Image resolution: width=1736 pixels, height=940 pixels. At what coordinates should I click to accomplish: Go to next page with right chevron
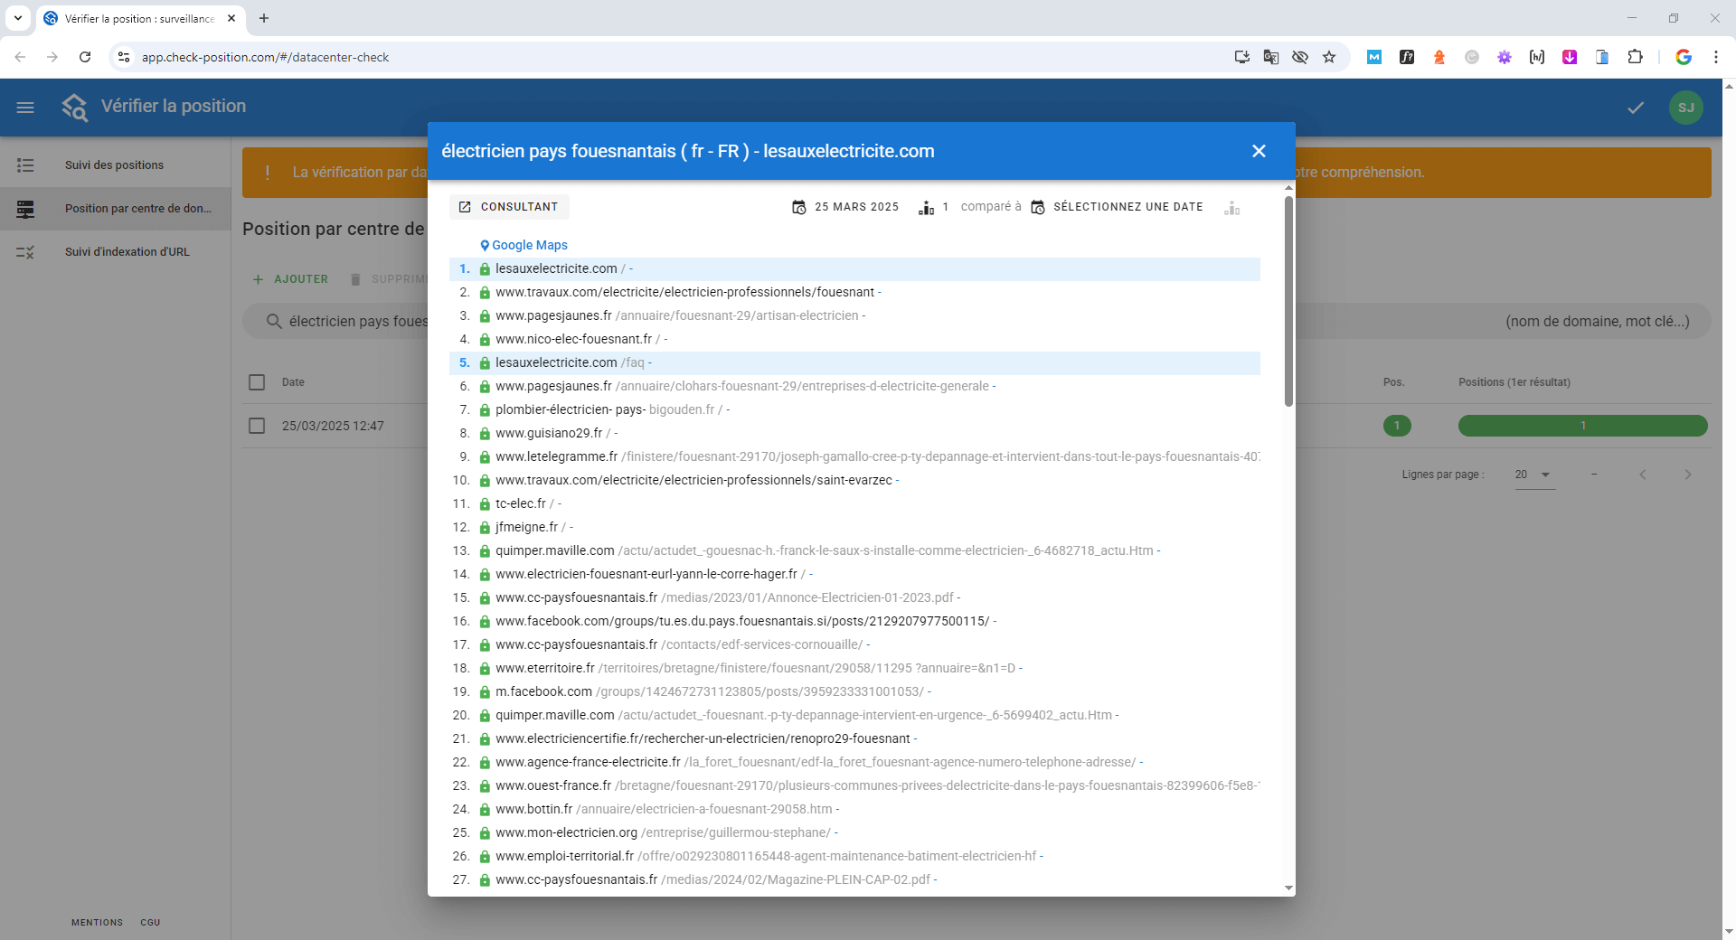pyautogui.click(x=1687, y=475)
